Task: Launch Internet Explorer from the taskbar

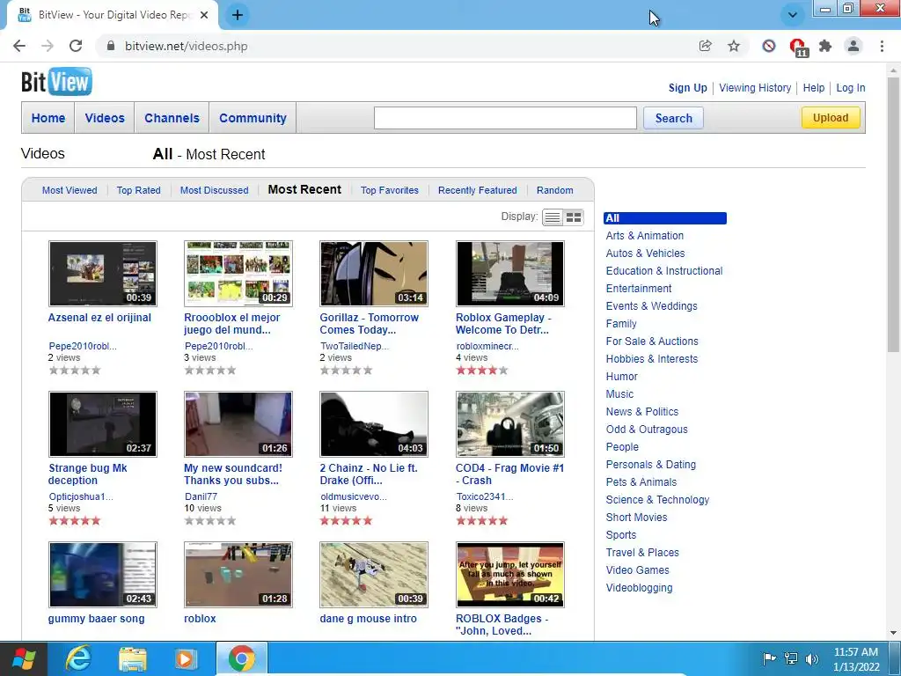Action: pos(78,658)
